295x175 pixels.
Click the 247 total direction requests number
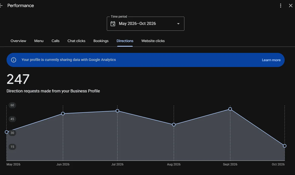pyautogui.click(x=18, y=79)
